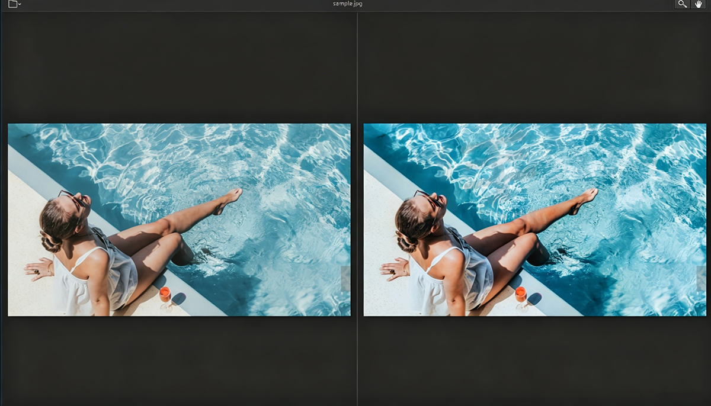
Task: Select the Zoom magnifier tool
Action: pos(683,4)
